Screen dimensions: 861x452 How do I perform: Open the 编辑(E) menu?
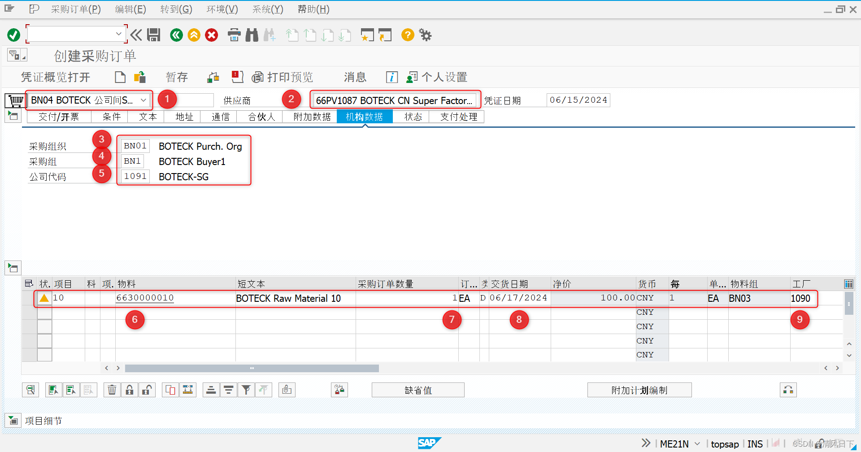[130, 9]
